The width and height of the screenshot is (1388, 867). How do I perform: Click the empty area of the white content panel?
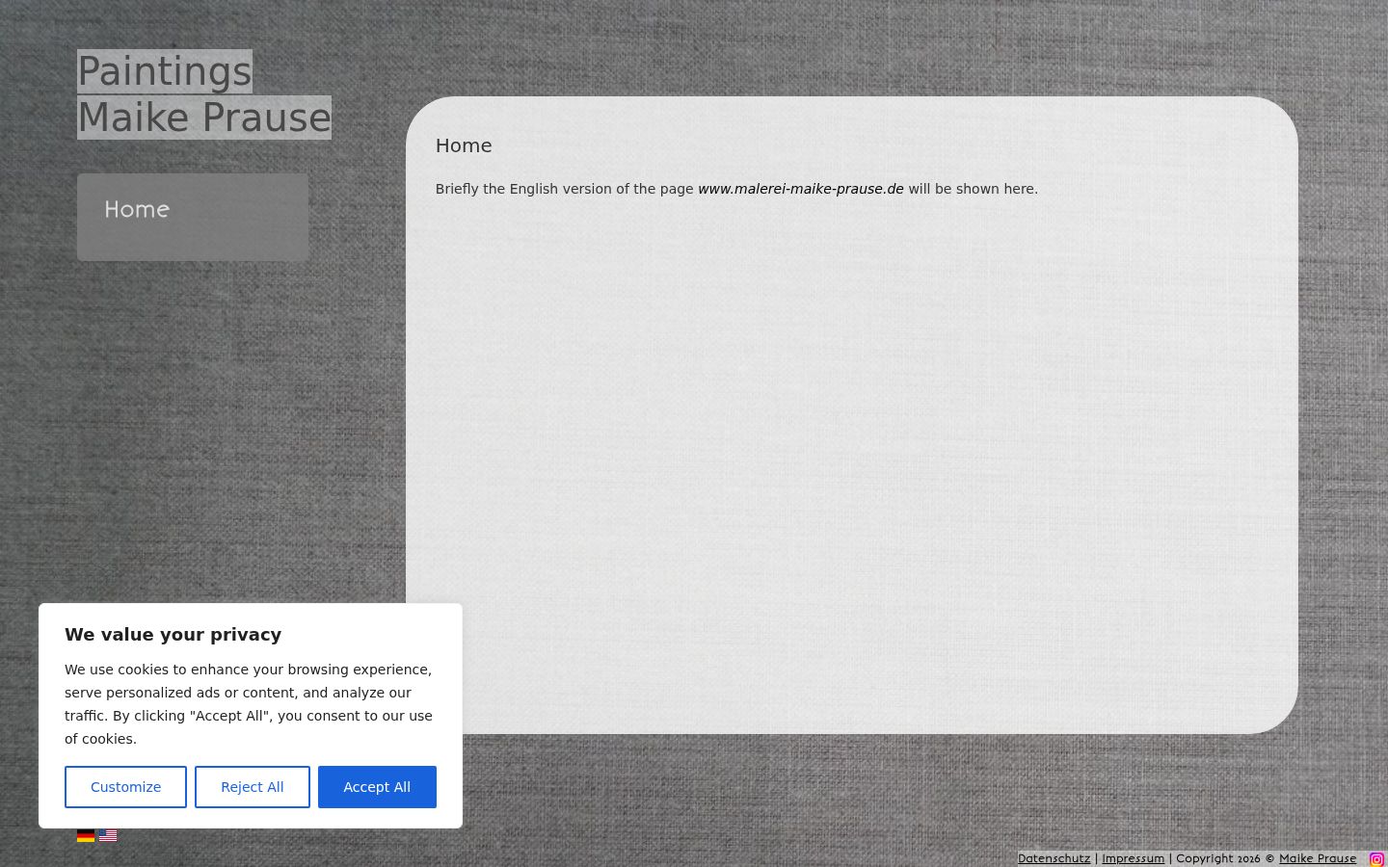pyautogui.click(x=852, y=462)
